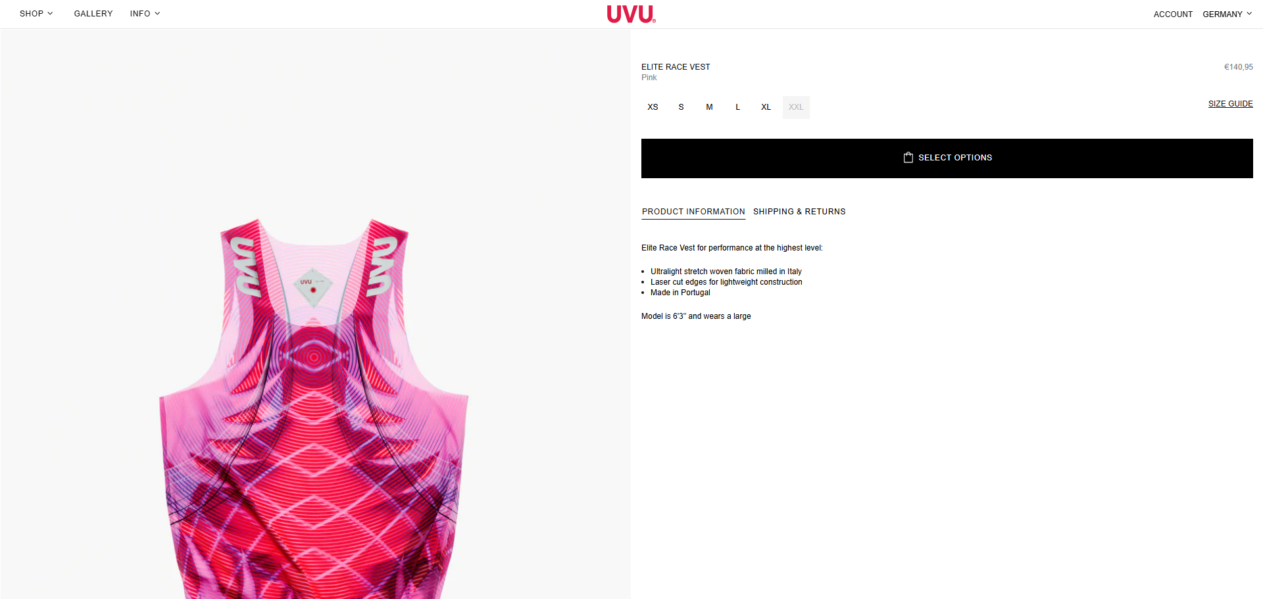The image size is (1263, 599).
Task: Click the pink race vest product image
Action: 314,408
